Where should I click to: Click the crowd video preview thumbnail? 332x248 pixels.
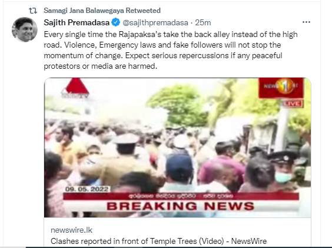click(x=177, y=148)
